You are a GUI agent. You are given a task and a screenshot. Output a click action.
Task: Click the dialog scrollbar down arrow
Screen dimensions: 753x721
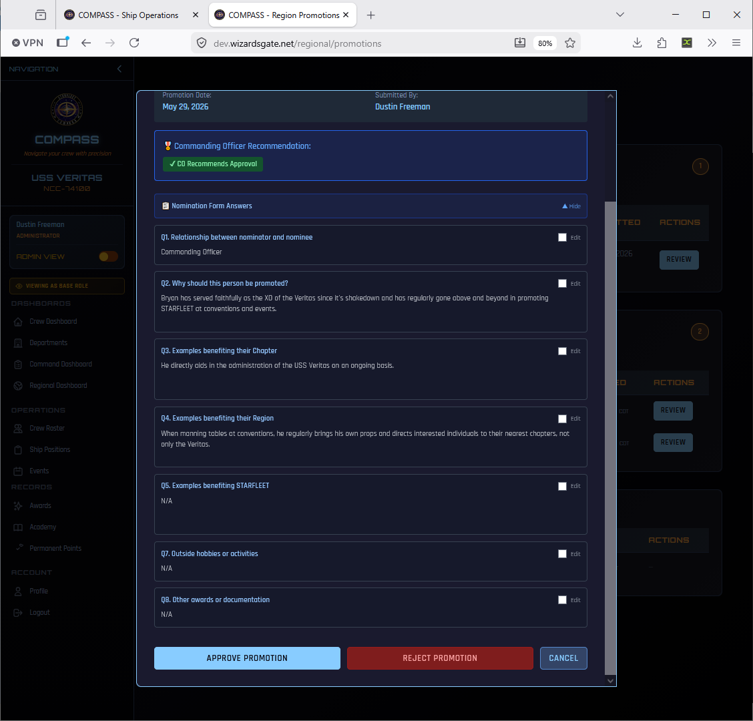pos(610,681)
